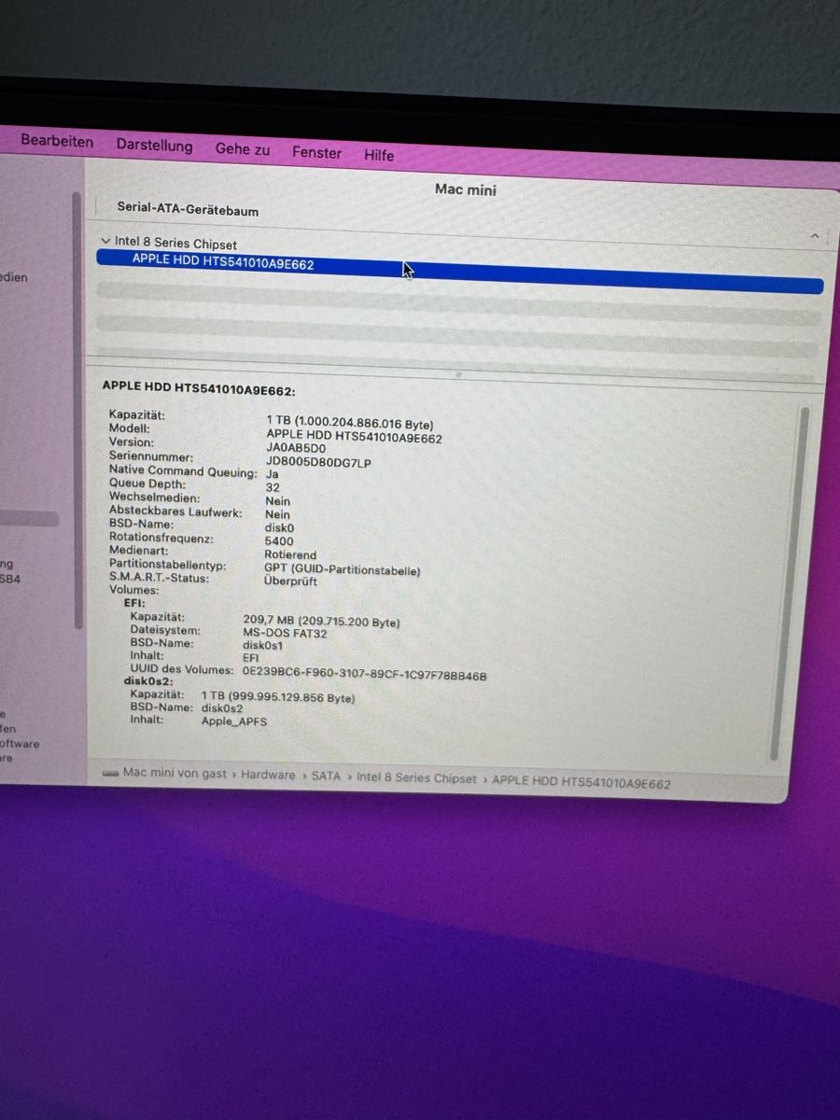Select Intel 8 Series Chipset tree row

(x=175, y=244)
